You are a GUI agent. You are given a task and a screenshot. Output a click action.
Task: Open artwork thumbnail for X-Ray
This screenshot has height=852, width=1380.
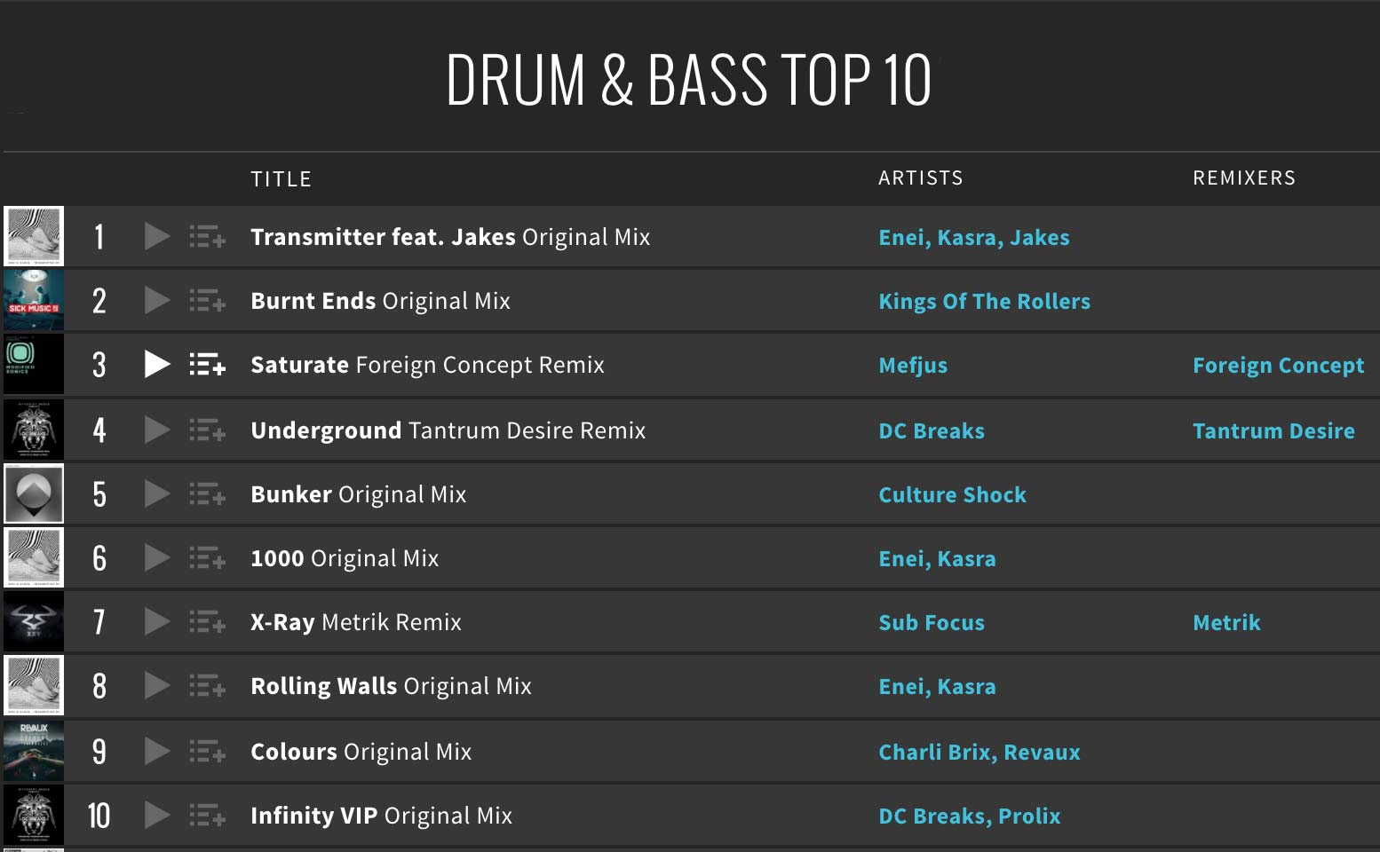pos(34,621)
